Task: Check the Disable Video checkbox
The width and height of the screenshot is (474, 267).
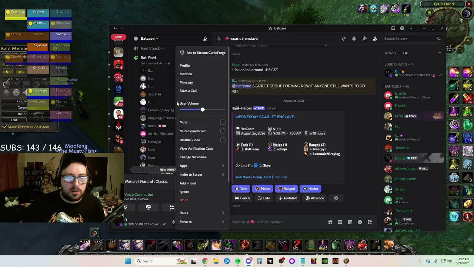Action: 223,140
